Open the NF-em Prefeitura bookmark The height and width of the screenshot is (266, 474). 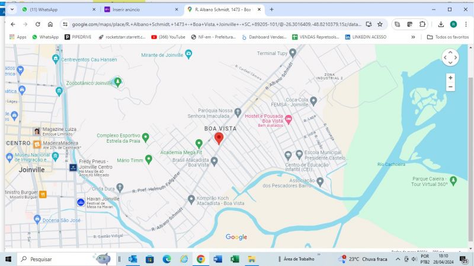pos(213,37)
